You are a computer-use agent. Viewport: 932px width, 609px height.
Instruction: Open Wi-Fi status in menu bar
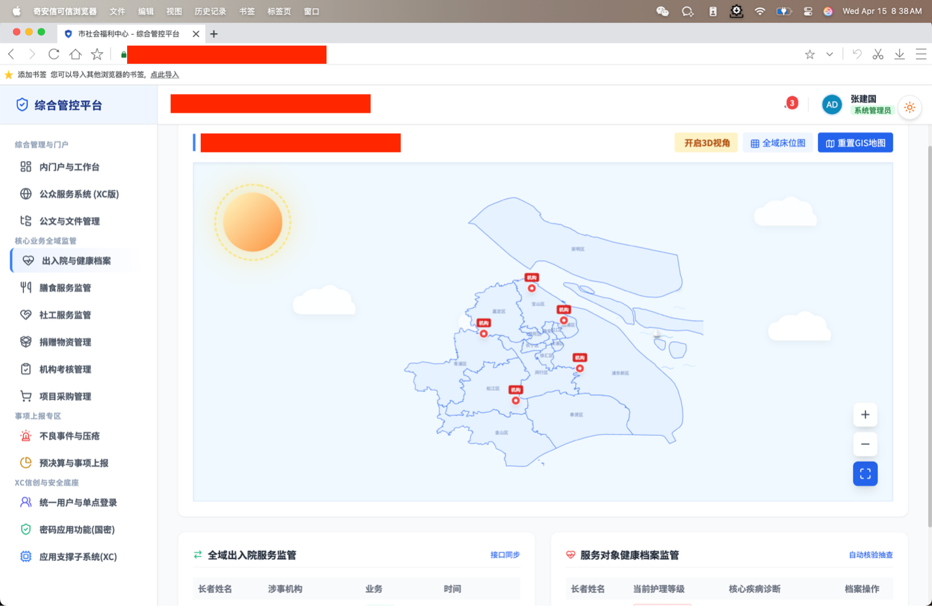click(x=760, y=11)
